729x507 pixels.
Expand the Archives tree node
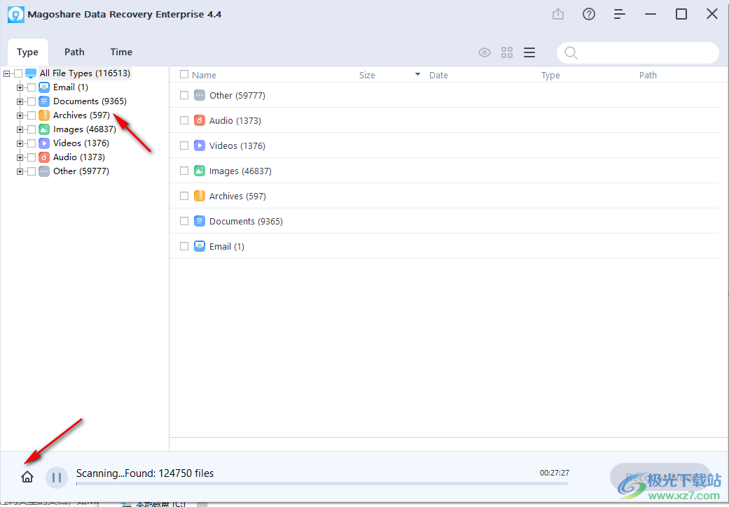[20, 115]
